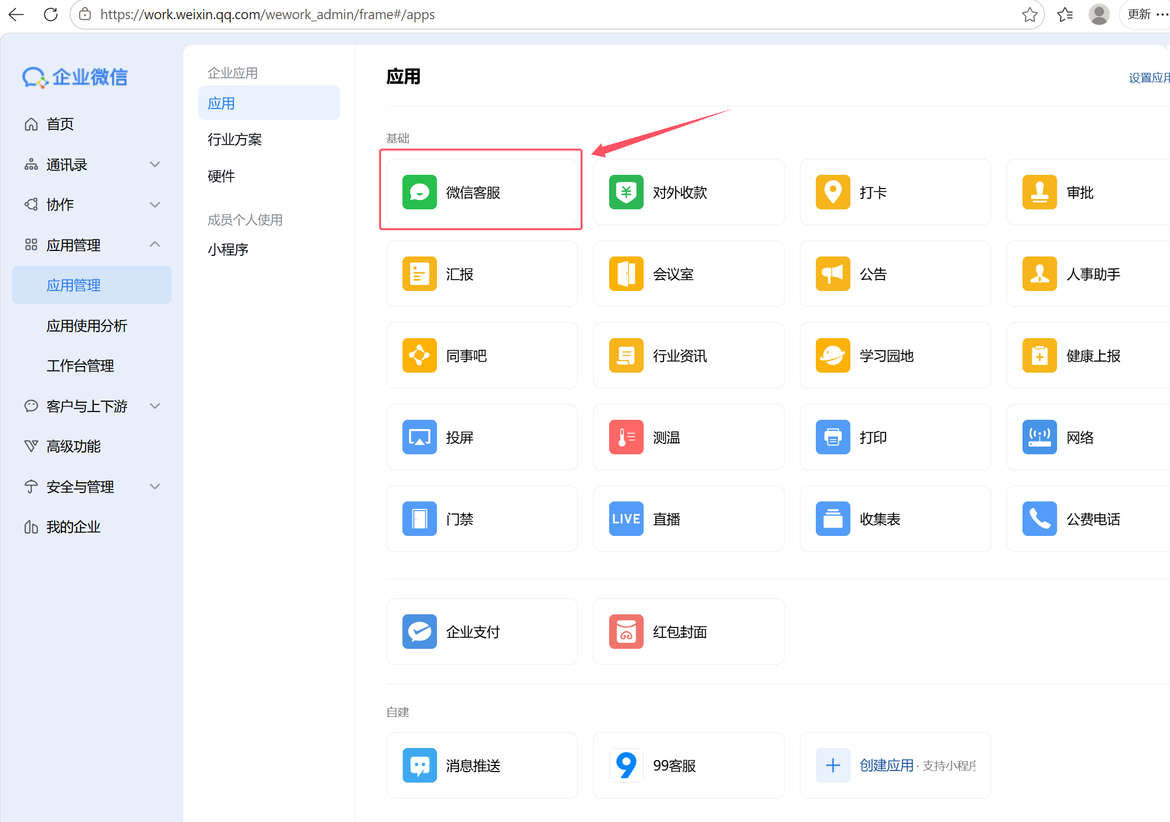This screenshot has height=822, width=1170.
Task: Click the URL address bar
Action: (556, 14)
